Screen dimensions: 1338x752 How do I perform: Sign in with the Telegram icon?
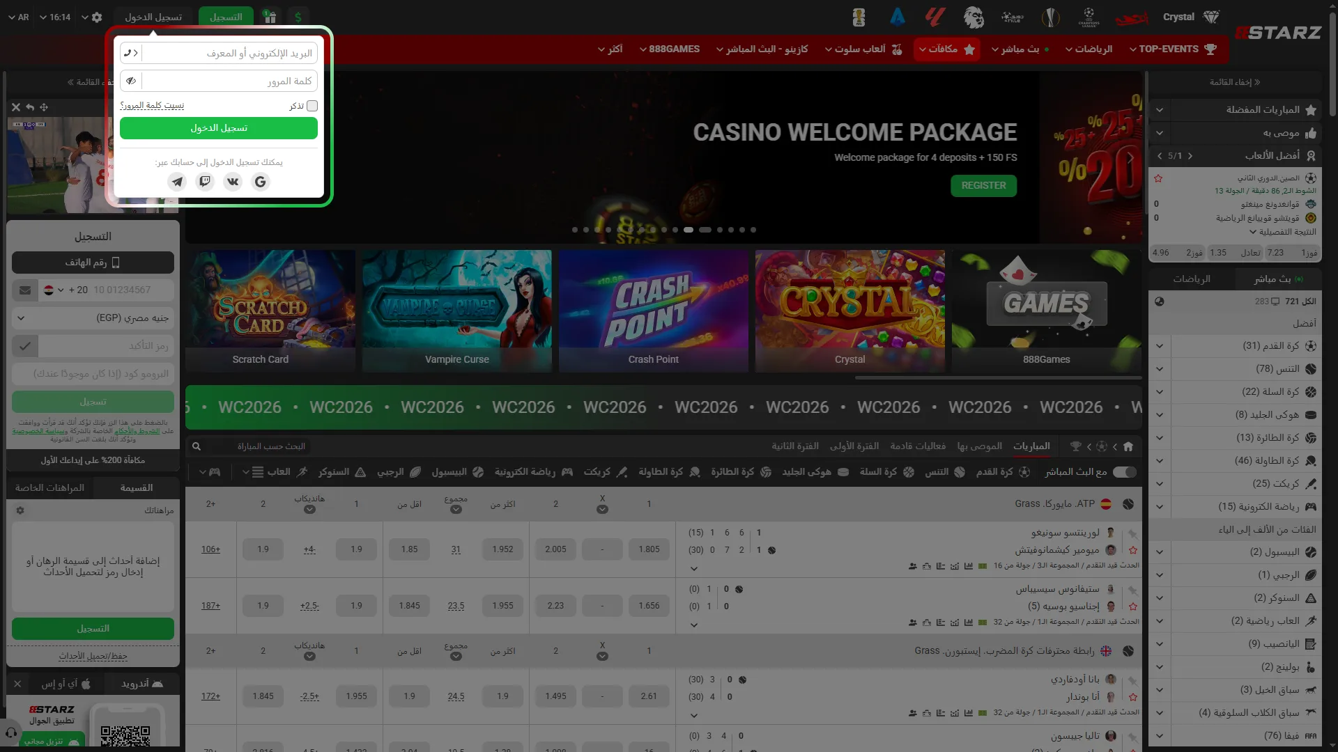point(177,182)
